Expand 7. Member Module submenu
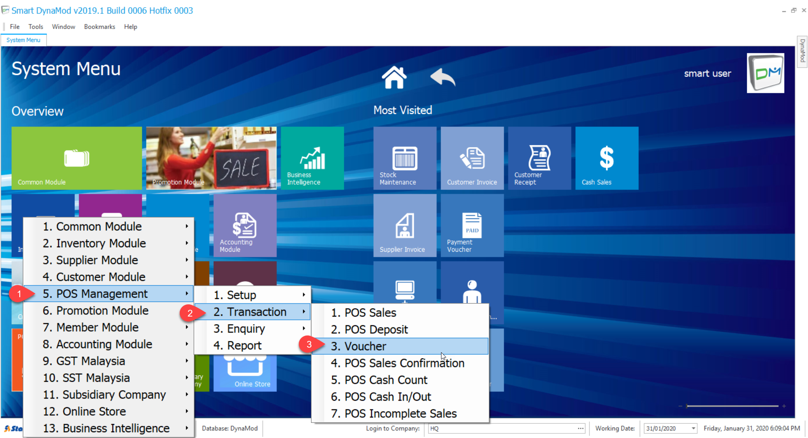The image size is (808, 438). click(109, 327)
